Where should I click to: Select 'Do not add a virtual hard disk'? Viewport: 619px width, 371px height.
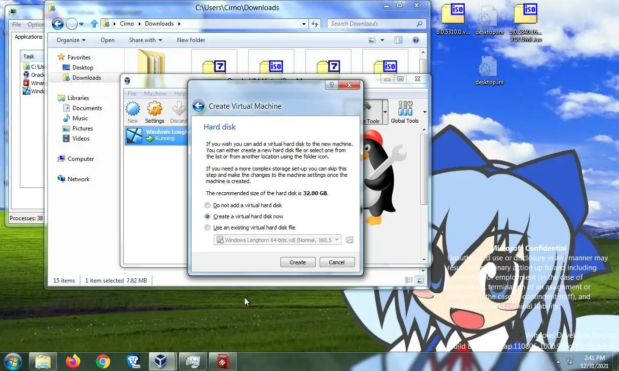coord(244,205)
